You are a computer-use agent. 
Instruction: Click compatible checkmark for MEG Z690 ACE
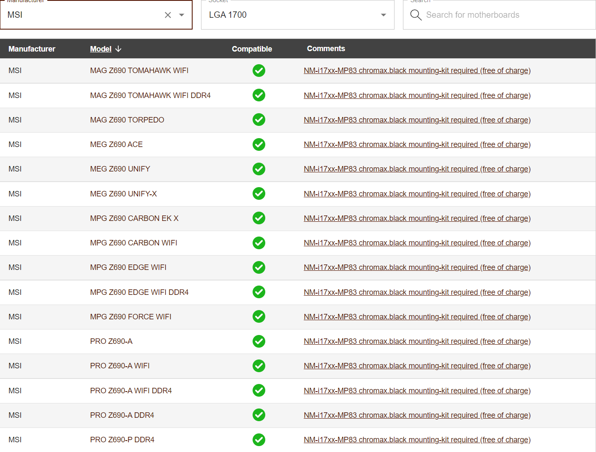[259, 144]
